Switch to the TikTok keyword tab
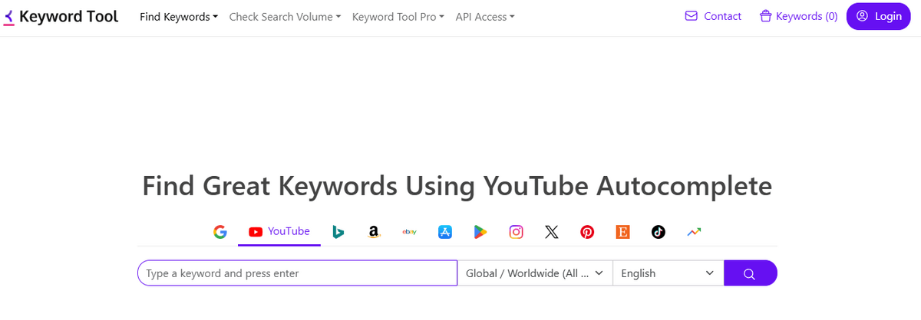 click(659, 231)
